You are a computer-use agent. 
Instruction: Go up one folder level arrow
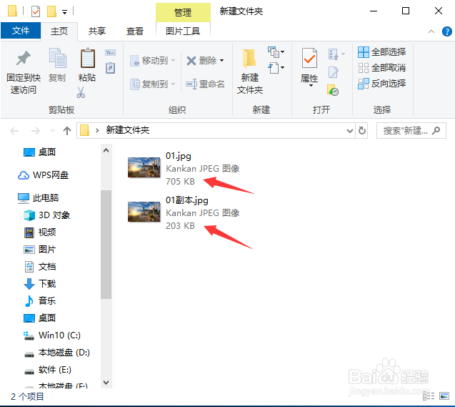tap(67, 131)
